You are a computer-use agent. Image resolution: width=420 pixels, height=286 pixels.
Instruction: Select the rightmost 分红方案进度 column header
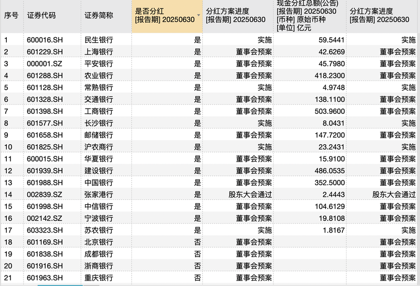pos(379,16)
